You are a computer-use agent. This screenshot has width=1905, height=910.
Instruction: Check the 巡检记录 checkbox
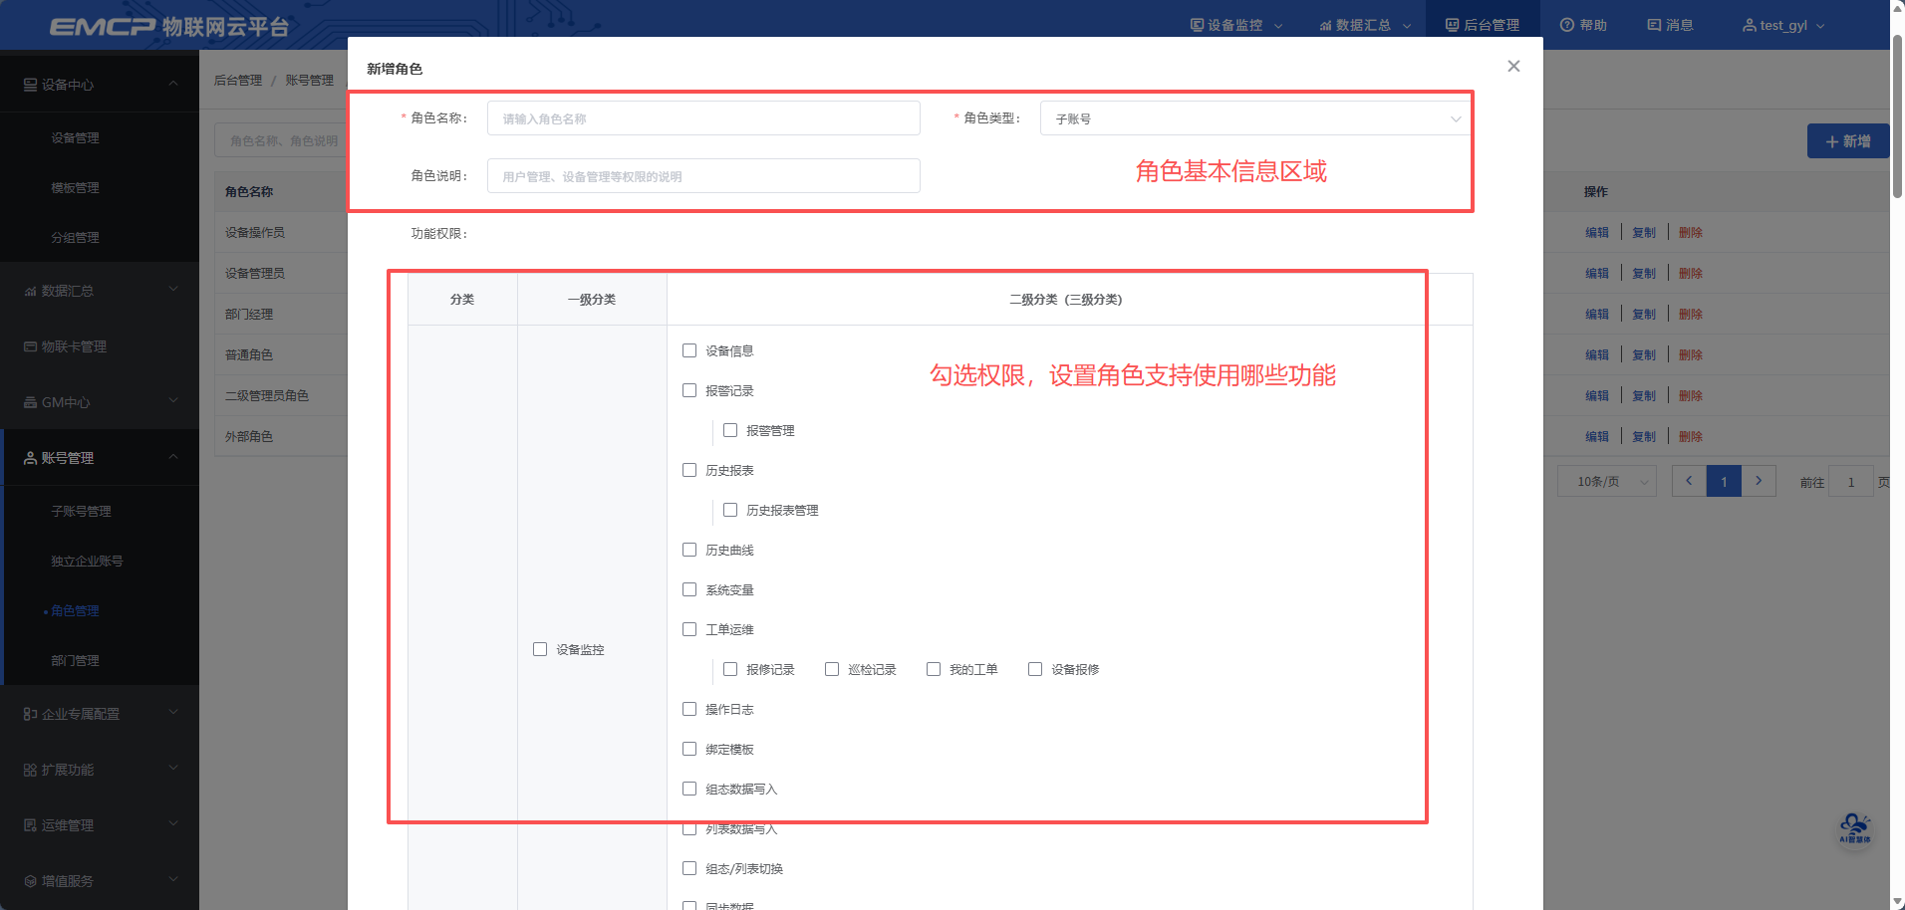[x=832, y=669]
